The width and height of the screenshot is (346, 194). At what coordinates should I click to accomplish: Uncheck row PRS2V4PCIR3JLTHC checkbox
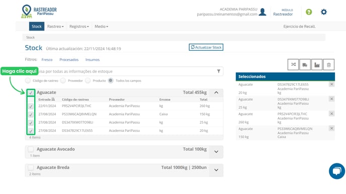(x=31, y=106)
